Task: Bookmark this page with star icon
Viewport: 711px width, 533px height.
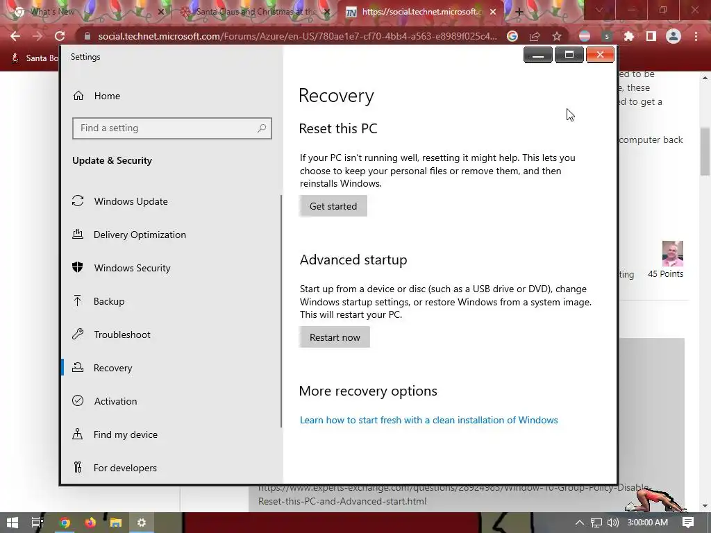Action: 557,36
